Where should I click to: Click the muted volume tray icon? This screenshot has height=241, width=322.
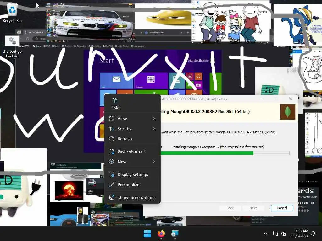point(284,233)
